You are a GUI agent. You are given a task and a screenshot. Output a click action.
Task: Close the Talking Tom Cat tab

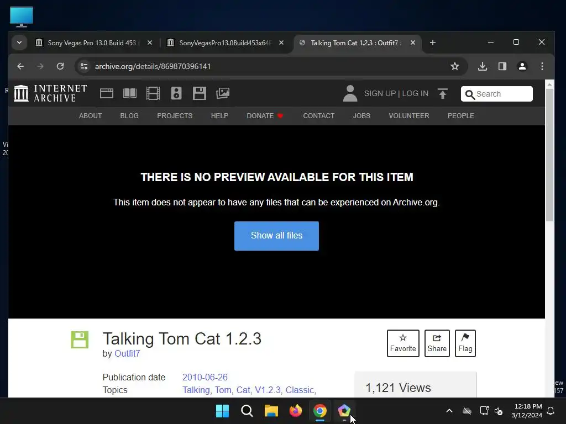coord(412,43)
